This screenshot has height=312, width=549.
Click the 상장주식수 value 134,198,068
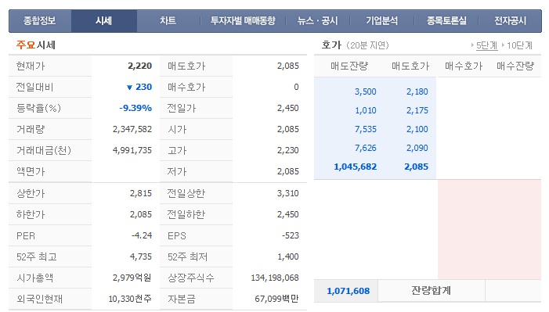275,278
